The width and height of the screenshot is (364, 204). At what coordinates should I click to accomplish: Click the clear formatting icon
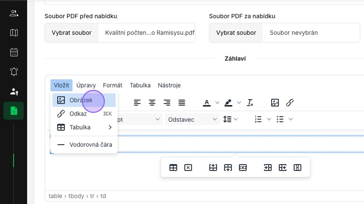pos(250,102)
